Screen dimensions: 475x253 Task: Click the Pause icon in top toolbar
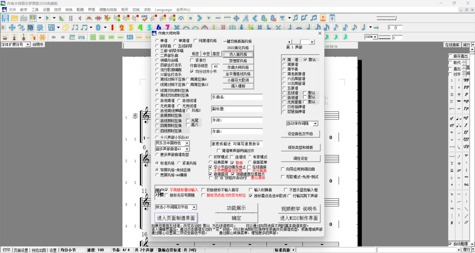[x=71, y=18]
